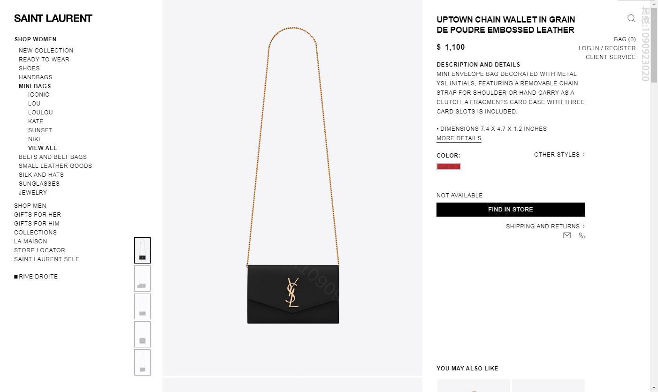
Task: Select Loulou under Mini Bags
Action: pos(40,113)
